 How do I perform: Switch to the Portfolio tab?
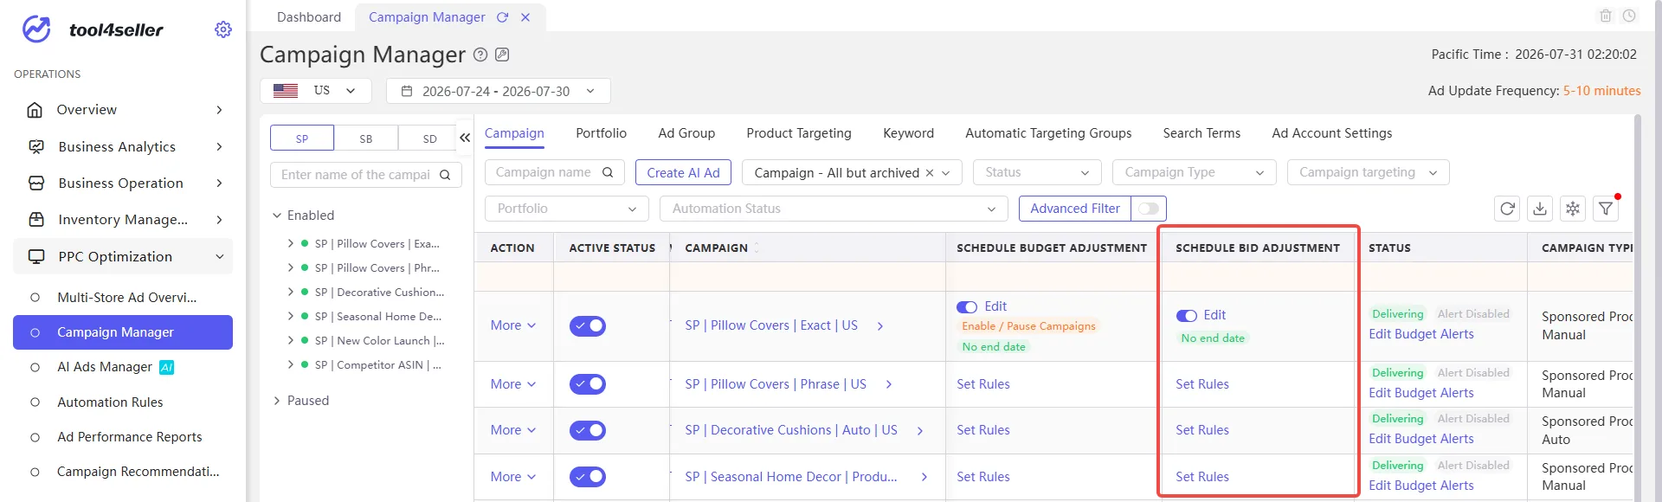click(601, 133)
